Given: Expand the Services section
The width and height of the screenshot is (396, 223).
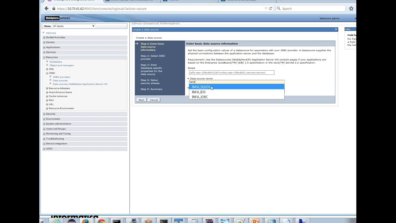Looking at the screenshot, I should pyautogui.click(x=44, y=52).
